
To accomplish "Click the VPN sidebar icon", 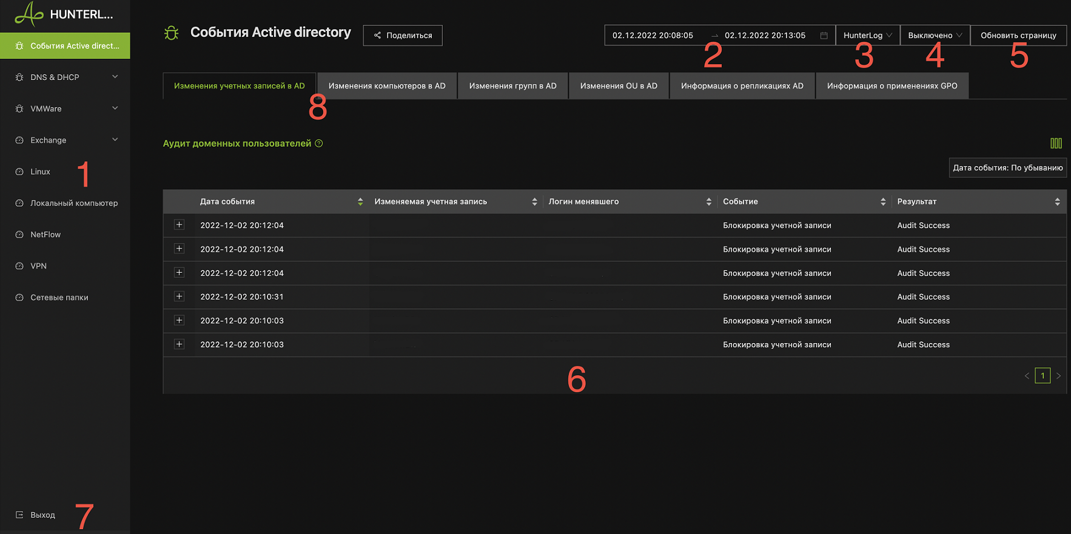I will click(19, 267).
